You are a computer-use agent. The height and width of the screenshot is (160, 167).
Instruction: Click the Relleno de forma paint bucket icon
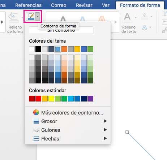pyautogui.click(x=13, y=16)
